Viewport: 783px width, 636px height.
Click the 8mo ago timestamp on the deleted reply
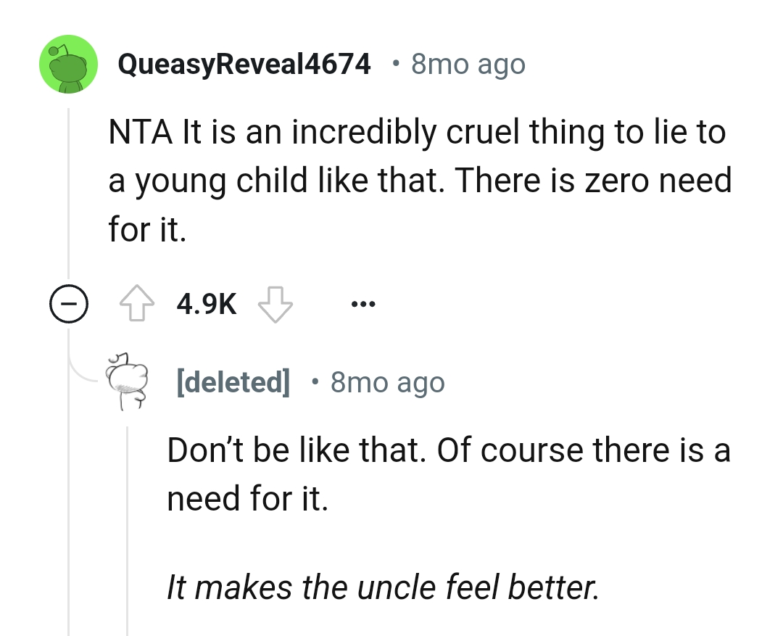click(x=387, y=382)
